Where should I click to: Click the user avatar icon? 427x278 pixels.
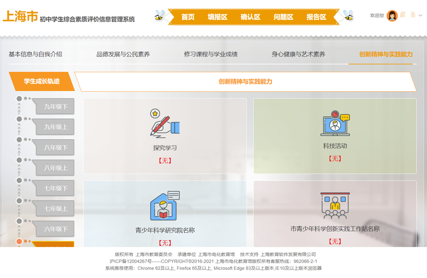click(392, 16)
